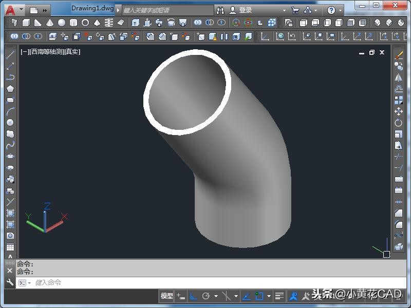This screenshot has width=411, height=308.
Task: Select the Wedge solid tool
Action: (x=38, y=23)
